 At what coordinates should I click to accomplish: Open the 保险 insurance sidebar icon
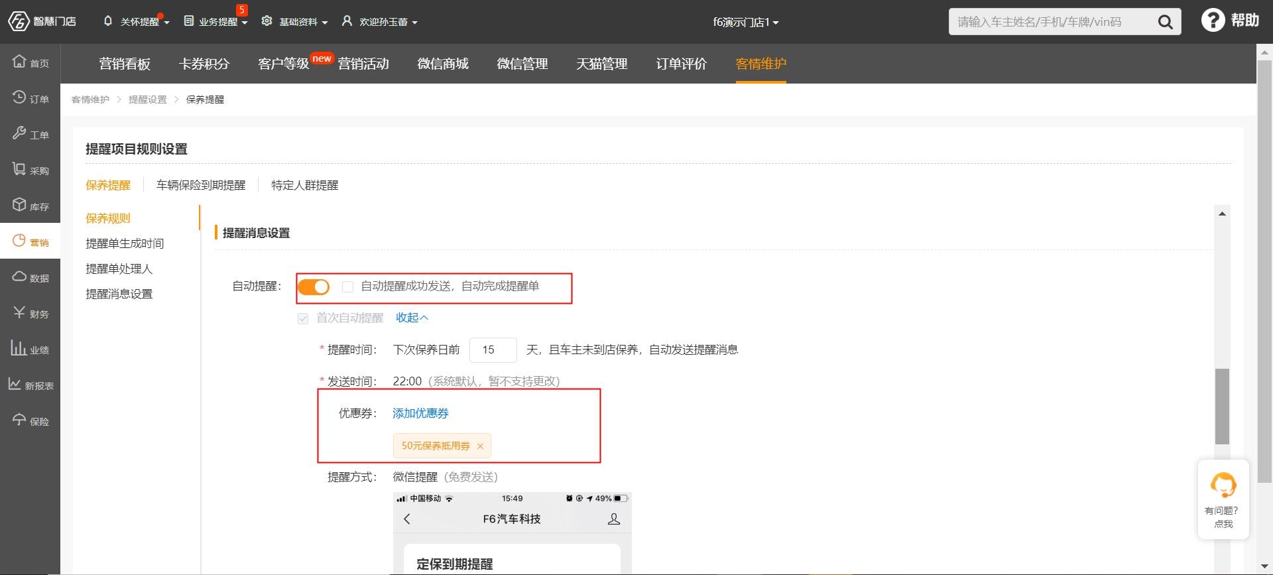click(x=19, y=420)
